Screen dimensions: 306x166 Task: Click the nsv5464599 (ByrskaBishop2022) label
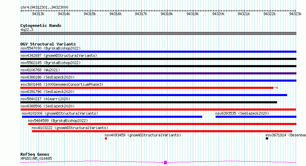pyautogui.click(x=58, y=121)
